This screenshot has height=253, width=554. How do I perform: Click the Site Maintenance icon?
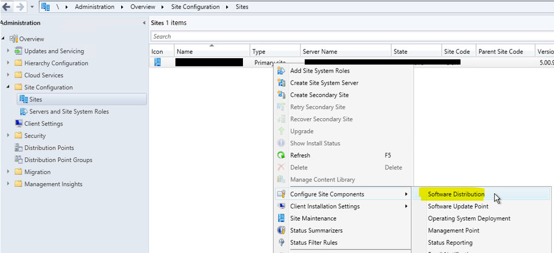(x=282, y=218)
